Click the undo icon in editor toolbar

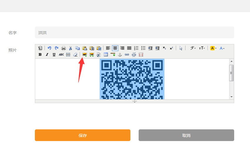click(x=50, y=48)
